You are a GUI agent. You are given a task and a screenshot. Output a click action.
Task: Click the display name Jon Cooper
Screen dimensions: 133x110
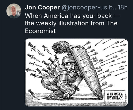[42, 7]
